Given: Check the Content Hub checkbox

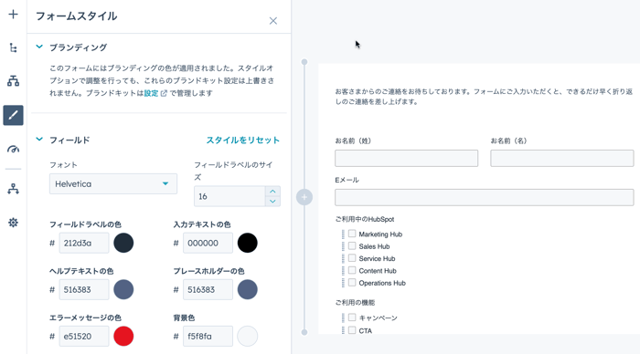Looking at the screenshot, I should tap(352, 270).
